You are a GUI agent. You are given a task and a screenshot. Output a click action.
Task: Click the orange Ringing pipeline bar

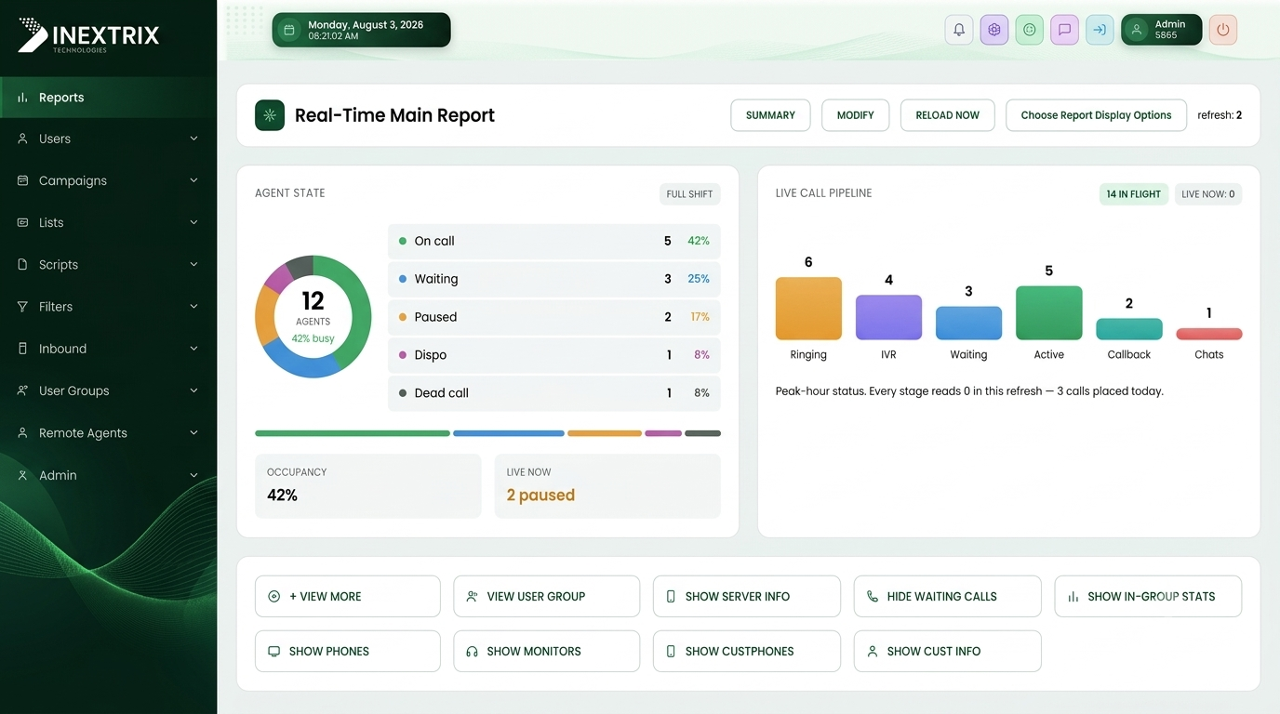pyautogui.click(x=808, y=309)
